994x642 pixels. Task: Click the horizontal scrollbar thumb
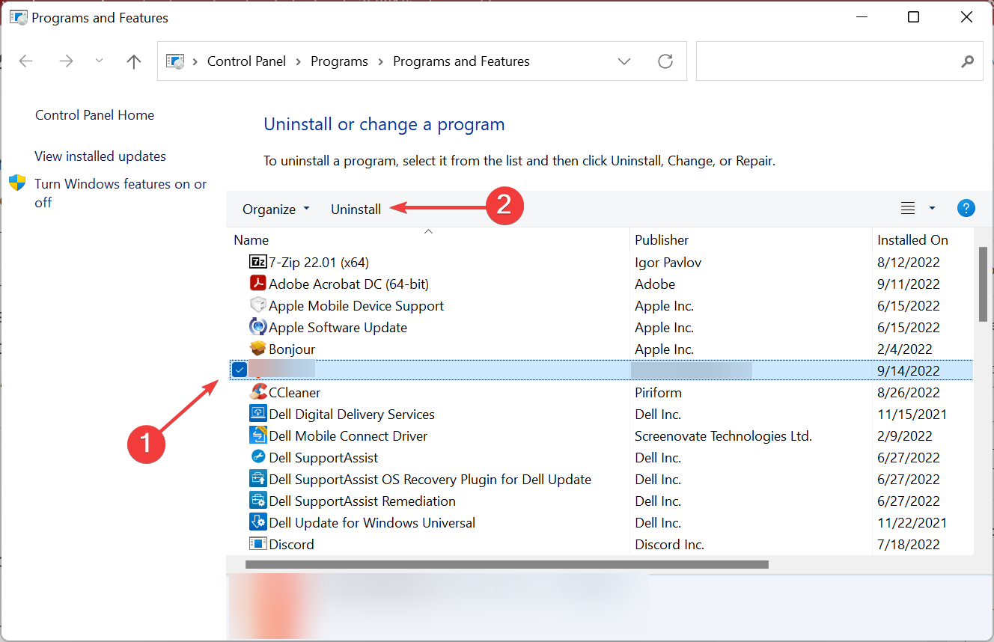click(507, 564)
